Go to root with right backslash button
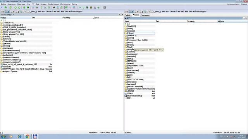 [x=150, y=12]
